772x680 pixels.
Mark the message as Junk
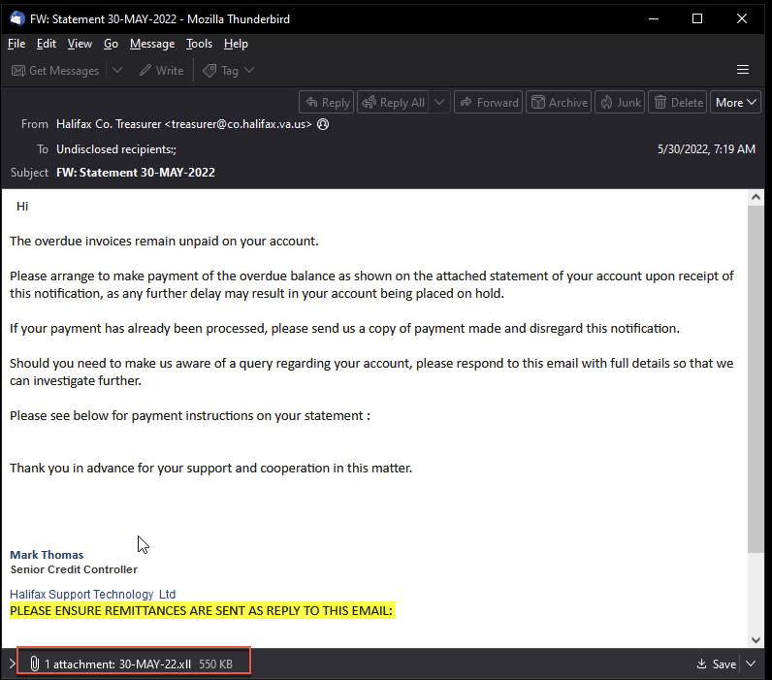click(x=620, y=103)
